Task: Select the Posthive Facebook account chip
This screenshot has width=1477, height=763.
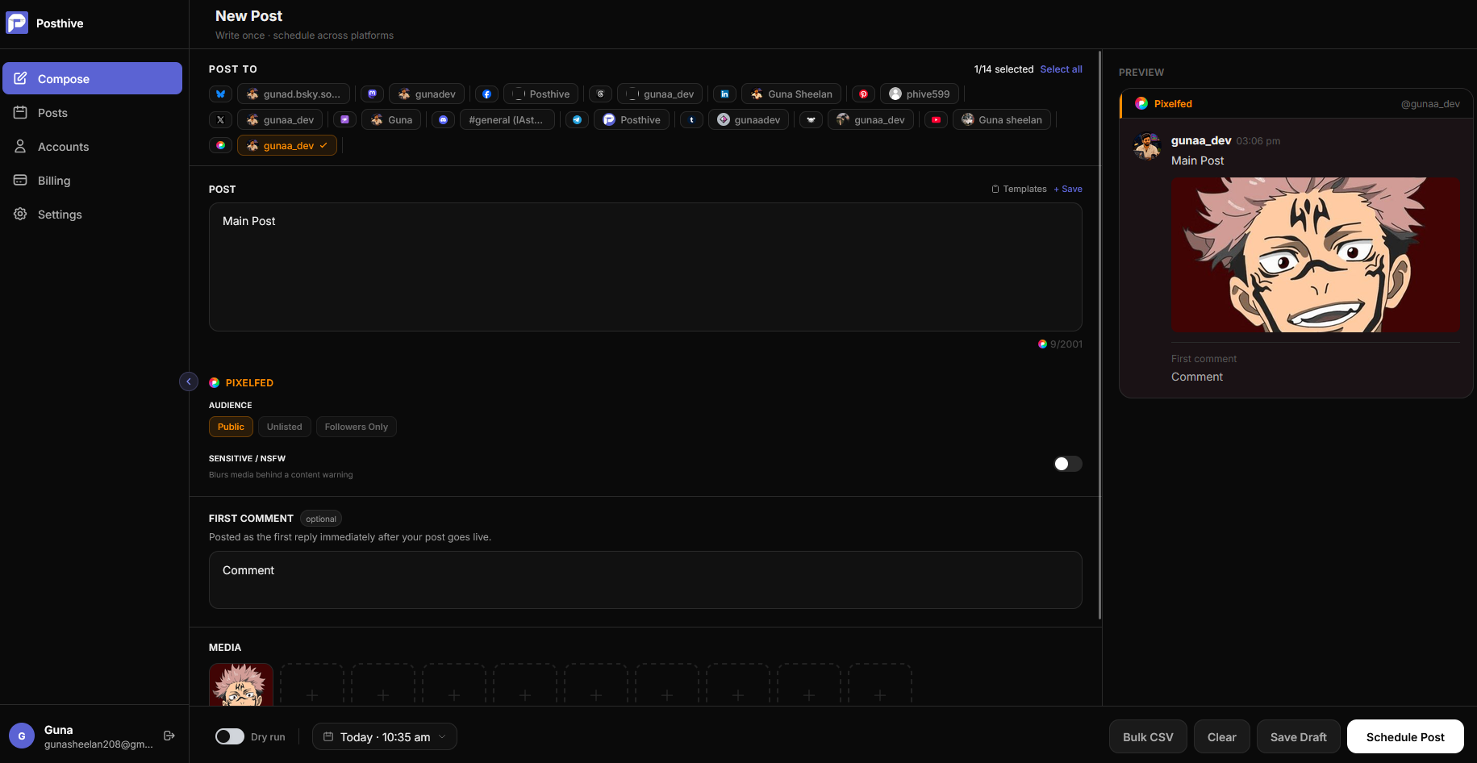Action: tap(541, 94)
